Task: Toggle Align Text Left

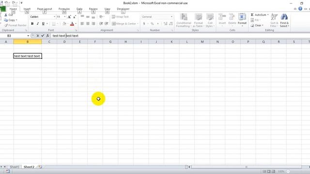Action: point(82,24)
